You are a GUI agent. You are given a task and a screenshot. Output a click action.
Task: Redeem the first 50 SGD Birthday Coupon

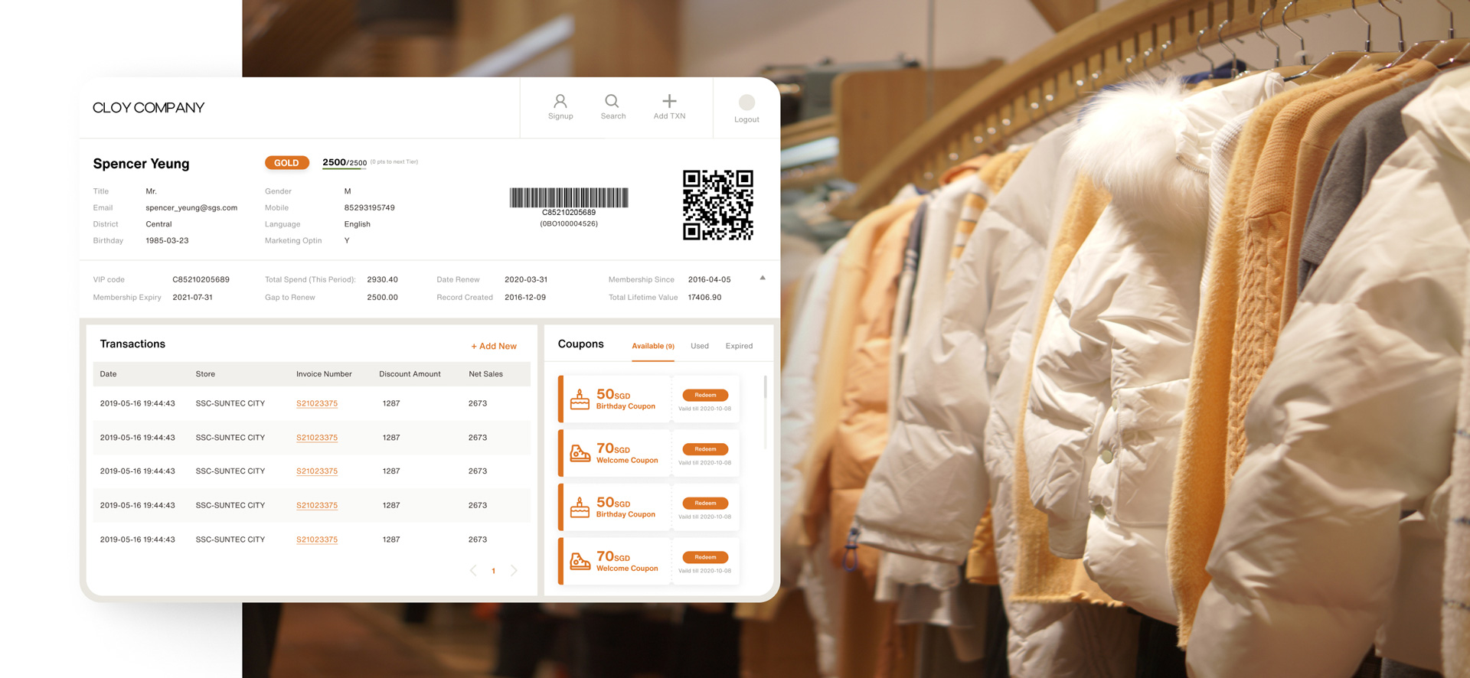(x=705, y=396)
